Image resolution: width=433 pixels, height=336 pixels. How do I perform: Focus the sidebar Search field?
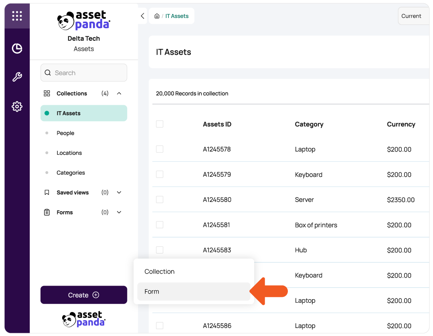(84, 73)
